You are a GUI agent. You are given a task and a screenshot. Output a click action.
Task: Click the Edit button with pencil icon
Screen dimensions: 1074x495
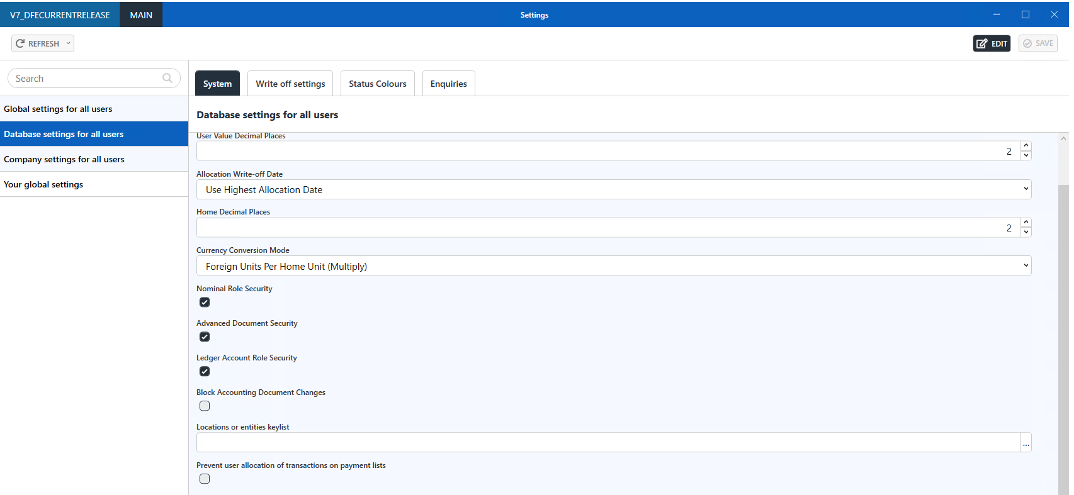pos(992,43)
